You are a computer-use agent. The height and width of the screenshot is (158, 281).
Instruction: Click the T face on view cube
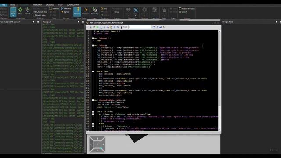tap(97, 144)
